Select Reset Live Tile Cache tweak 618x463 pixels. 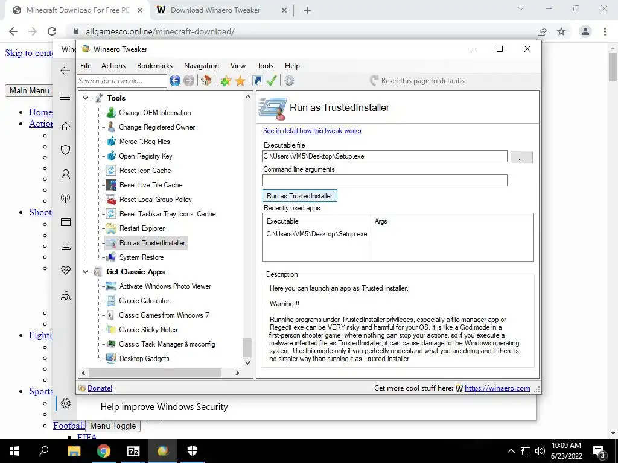[151, 185]
